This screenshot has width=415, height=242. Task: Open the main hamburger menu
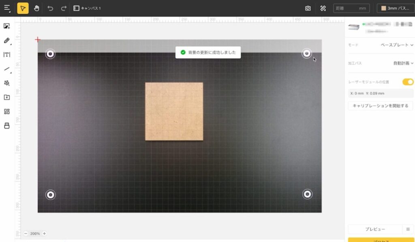7,8
